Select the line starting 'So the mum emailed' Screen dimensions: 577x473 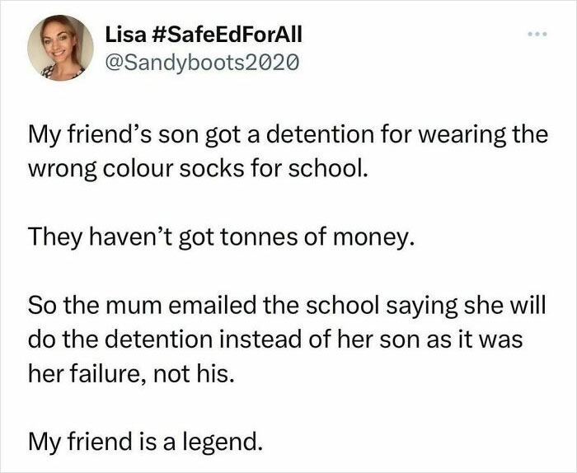pyautogui.click(x=287, y=306)
